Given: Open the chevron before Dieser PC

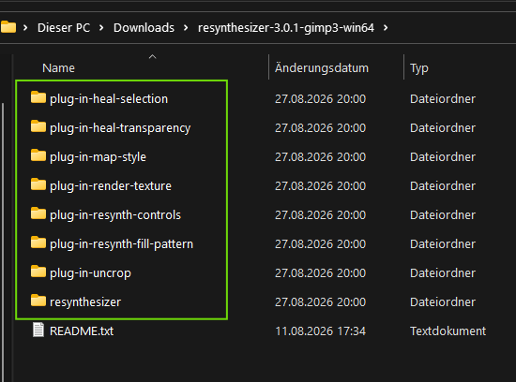Looking at the screenshot, I should click(x=25, y=28).
